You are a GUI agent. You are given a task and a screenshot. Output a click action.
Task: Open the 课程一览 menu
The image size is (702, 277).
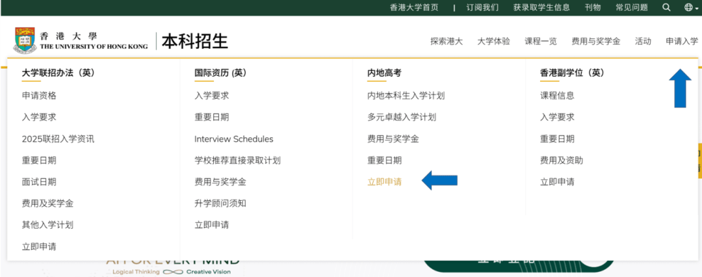coord(541,41)
